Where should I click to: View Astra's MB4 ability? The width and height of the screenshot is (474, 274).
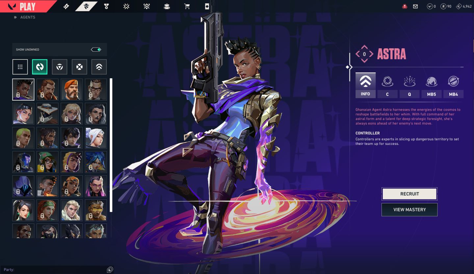[x=453, y=85]
